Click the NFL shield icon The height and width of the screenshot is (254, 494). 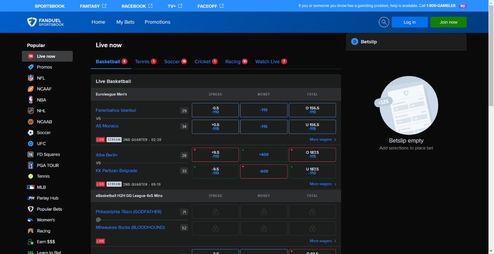pyautogui.click(x=30, y=78)
